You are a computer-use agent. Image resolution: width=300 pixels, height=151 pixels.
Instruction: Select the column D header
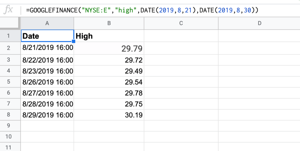[x=259, y=23]
